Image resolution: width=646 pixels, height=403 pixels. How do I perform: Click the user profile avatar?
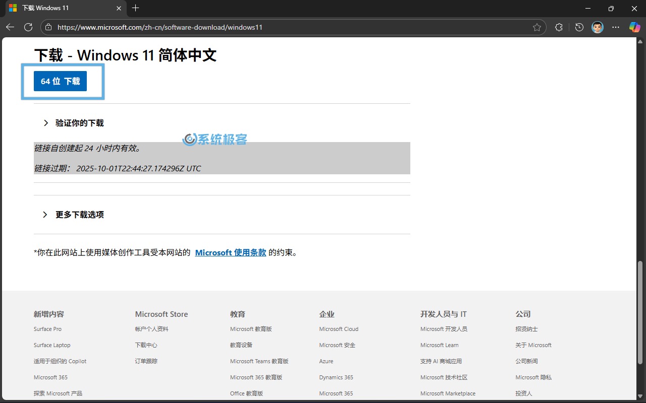pos(597,27)
